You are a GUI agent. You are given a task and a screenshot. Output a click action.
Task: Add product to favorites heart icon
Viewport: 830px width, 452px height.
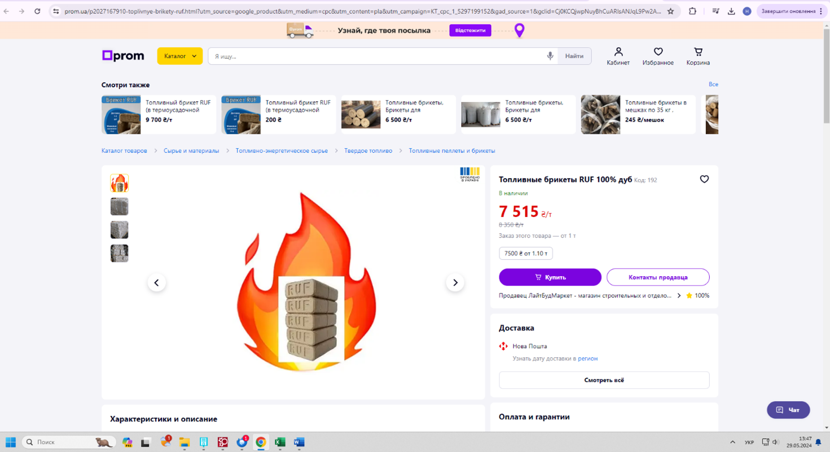pos(704,179)
